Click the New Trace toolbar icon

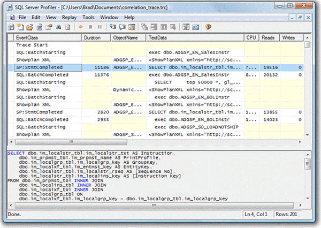11,27
